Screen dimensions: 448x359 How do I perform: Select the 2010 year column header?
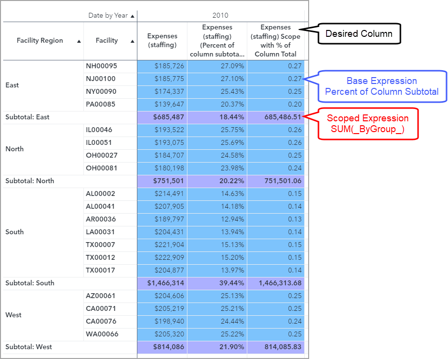(x=220, y=16)
